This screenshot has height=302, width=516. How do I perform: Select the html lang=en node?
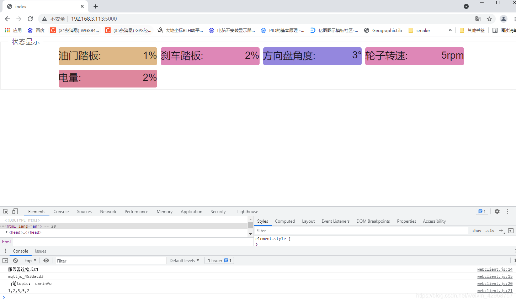point(124,226)
